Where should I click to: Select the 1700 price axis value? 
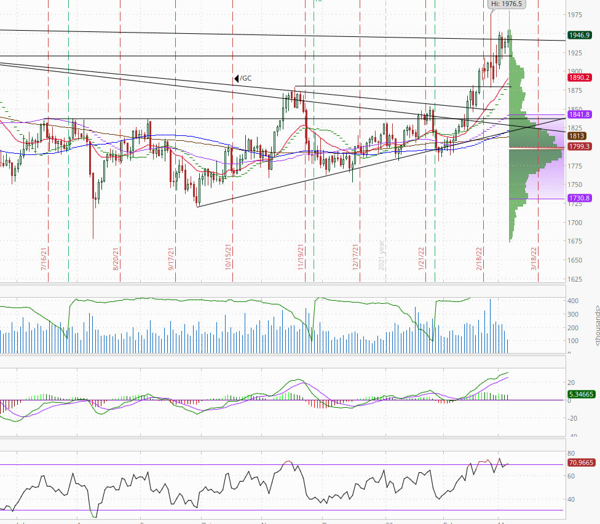coord(575,223)
